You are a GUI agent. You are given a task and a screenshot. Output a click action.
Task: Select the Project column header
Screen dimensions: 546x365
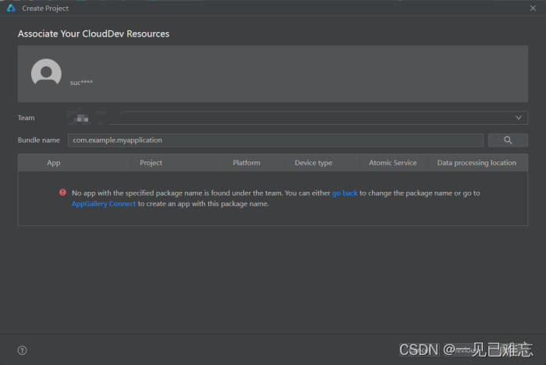tap(151, 163)
